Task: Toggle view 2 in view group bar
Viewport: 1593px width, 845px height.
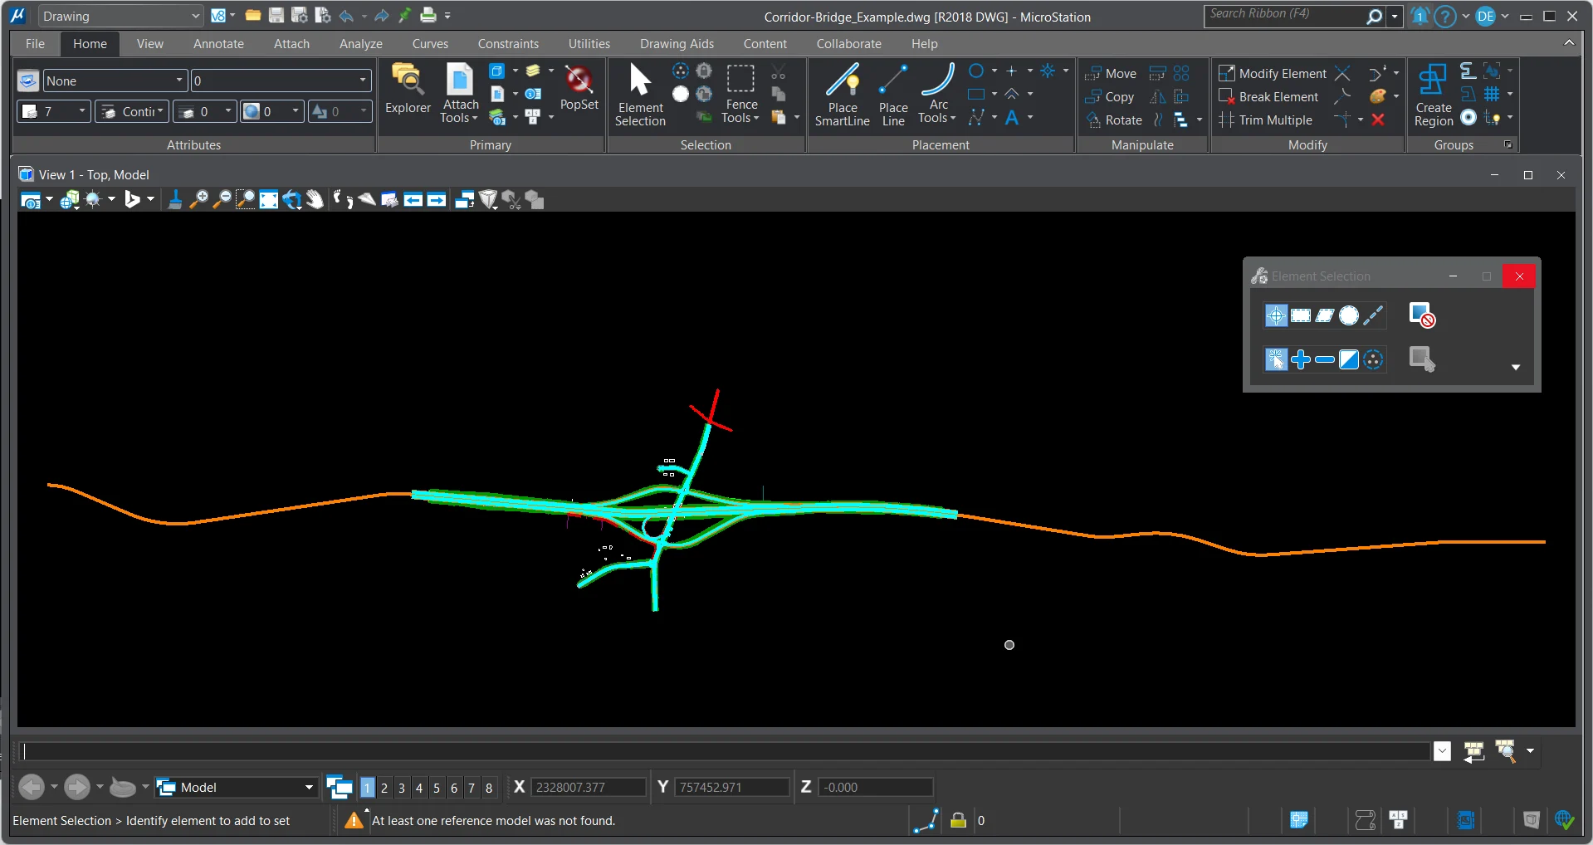Action: [384, 788]
